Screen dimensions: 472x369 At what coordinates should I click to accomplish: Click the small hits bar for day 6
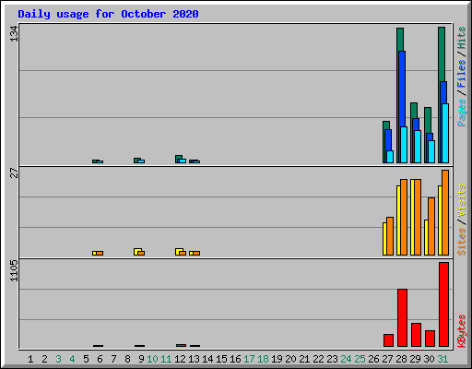tap(95, 161)
